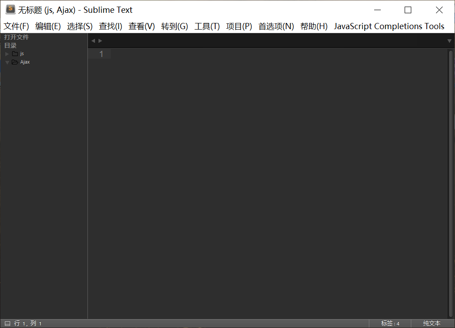Viewport: 455px width, 328px height.
Task: Open the 纯文本 syntax selector
Action: (432, 323)
